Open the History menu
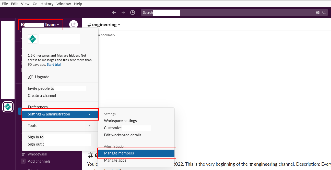The width and height of the screenshot is (331, 170). (x=47, y=4)
